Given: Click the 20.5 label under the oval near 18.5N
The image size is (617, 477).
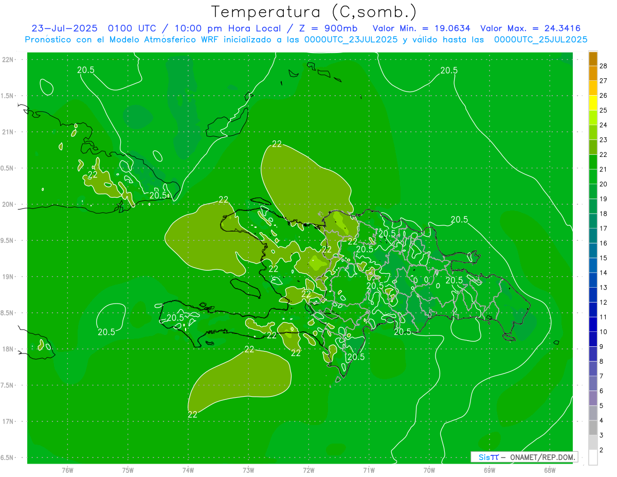Looking at the screenshot, I should pyautogui.click(x=106, y=332).
